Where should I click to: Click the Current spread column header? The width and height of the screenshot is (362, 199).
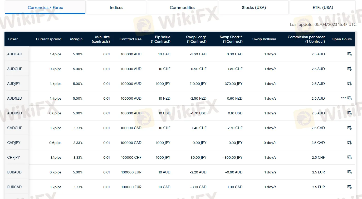pyautogui.click(x=48, y=39)
